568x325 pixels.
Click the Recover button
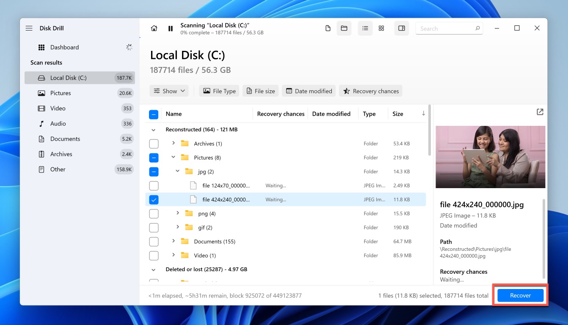point(520,295)
